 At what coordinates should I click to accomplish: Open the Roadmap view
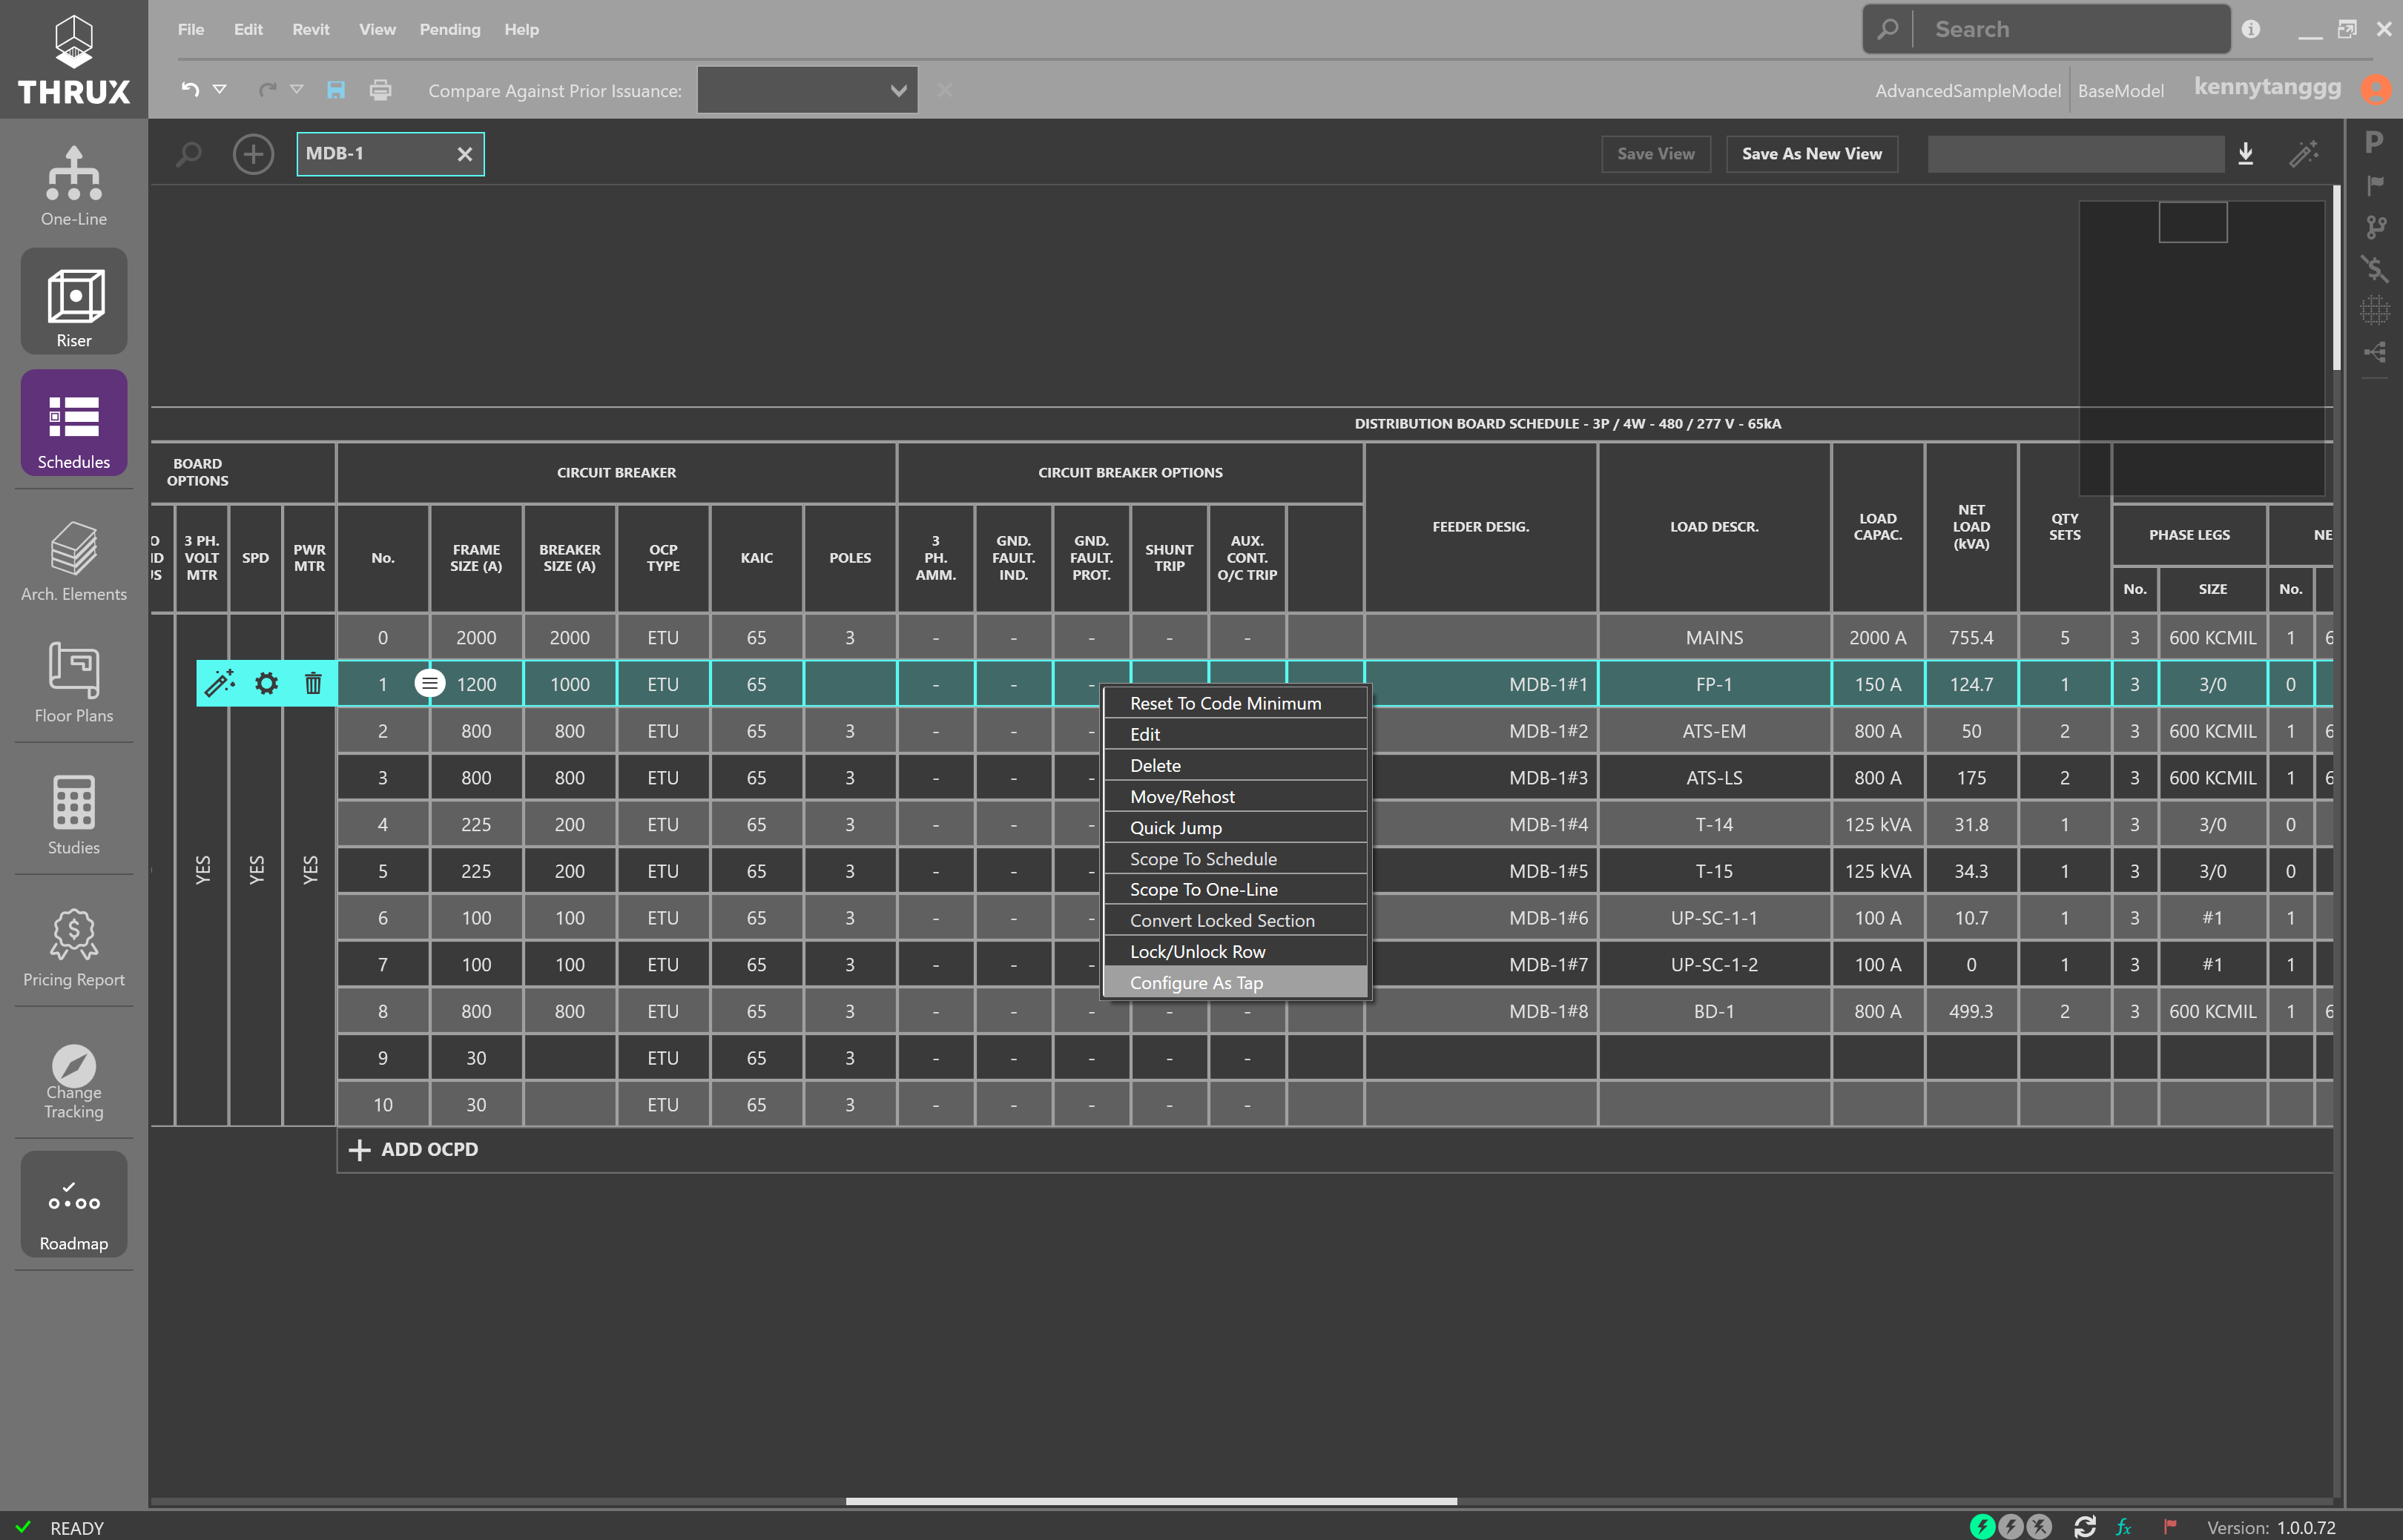(73, 1205)
